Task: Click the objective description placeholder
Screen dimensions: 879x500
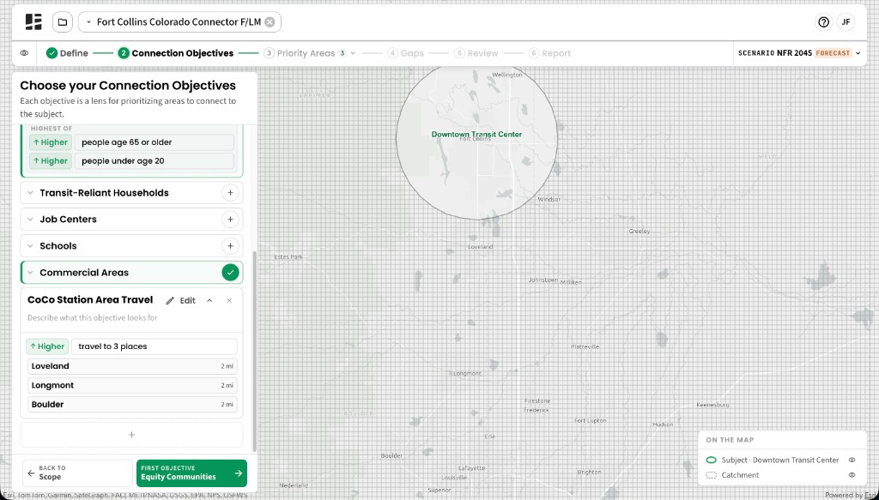Action: pyautogui.click(x=93, y=317)
